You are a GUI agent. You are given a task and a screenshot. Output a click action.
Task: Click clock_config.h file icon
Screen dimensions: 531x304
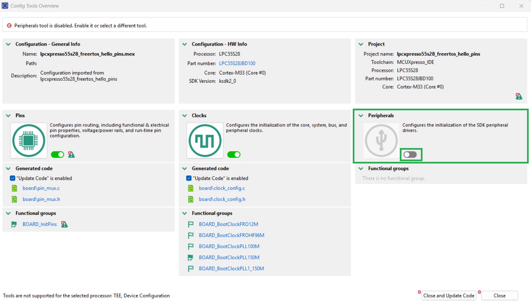click(191, 199)
